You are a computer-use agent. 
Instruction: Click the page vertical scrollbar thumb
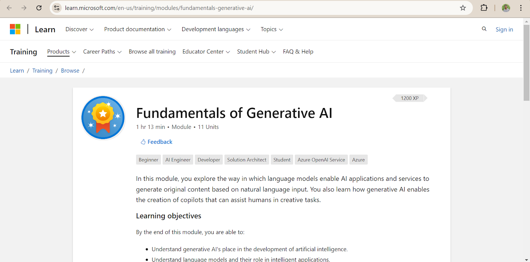click(x=526, y=62)
